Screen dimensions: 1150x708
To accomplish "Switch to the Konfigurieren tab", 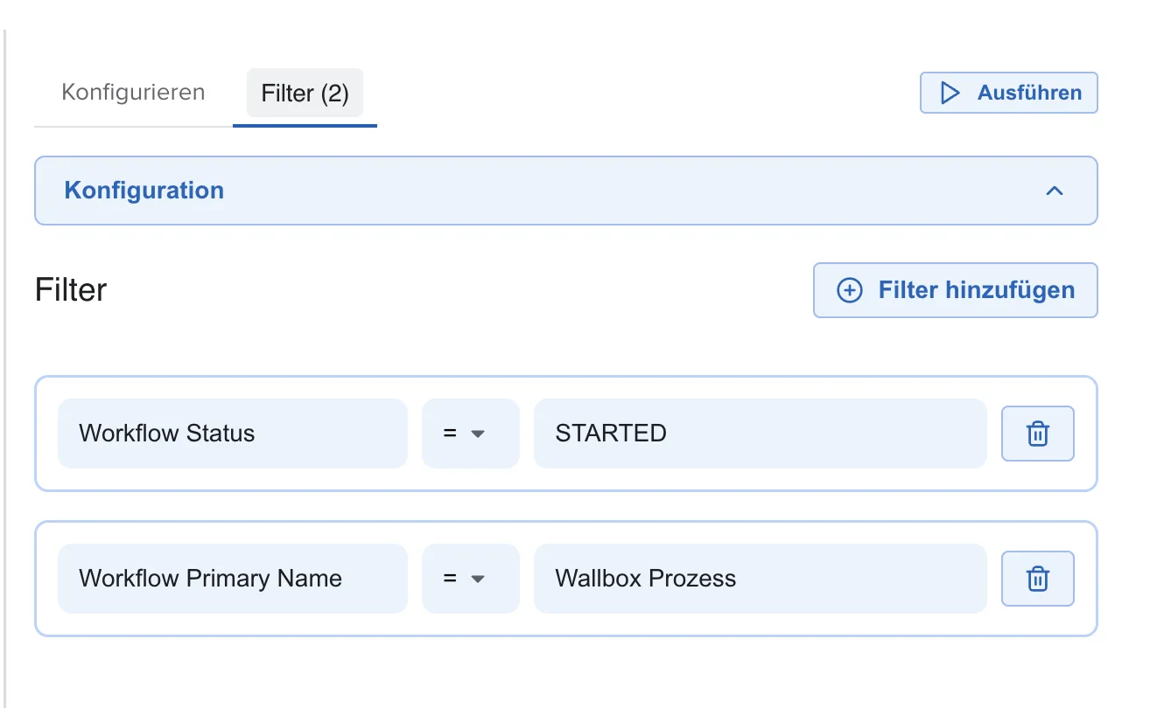I will [x=133, y=93].
